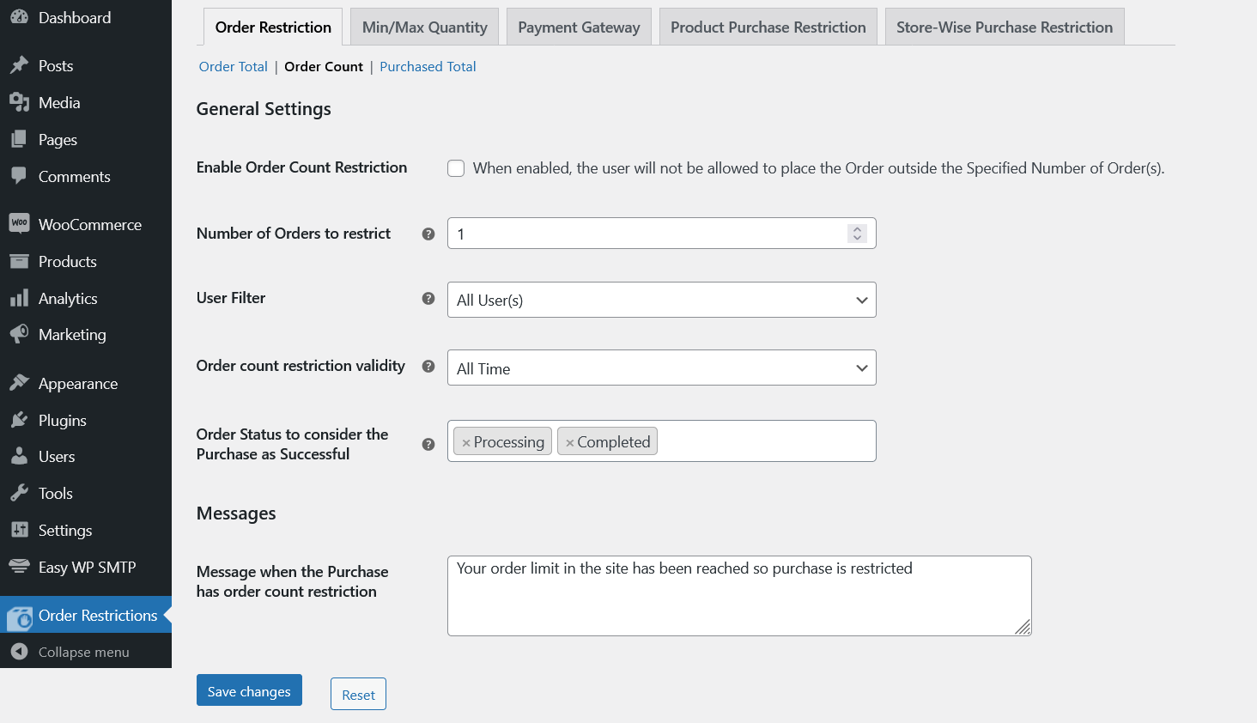Click the Save changes button
Image resolution: width=1257 pixels, height=723 pixels.
click(249, 690)
